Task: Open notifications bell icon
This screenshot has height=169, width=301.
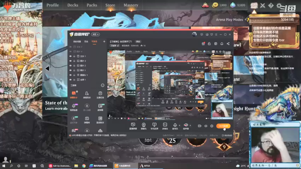Action: [x=222, y=44]
